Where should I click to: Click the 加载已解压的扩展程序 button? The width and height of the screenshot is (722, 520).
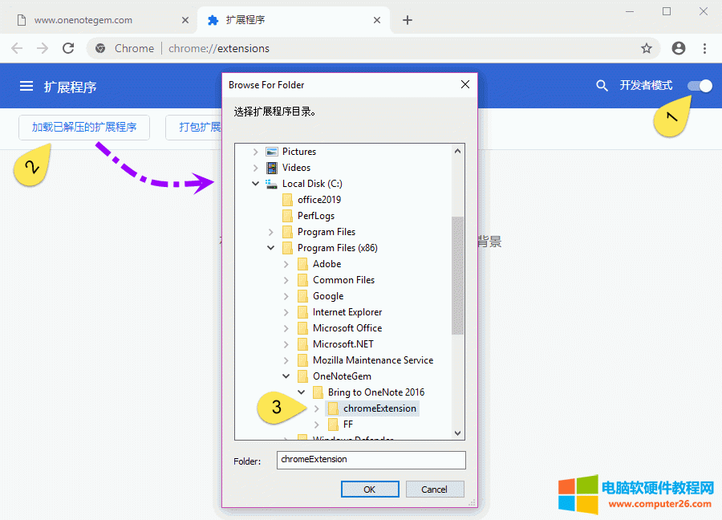(x=83, y=127)
